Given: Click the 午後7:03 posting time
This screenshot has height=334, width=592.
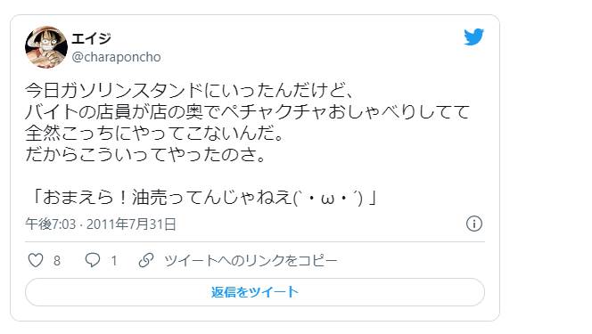Looking at the screenshot, I should 51,224.
